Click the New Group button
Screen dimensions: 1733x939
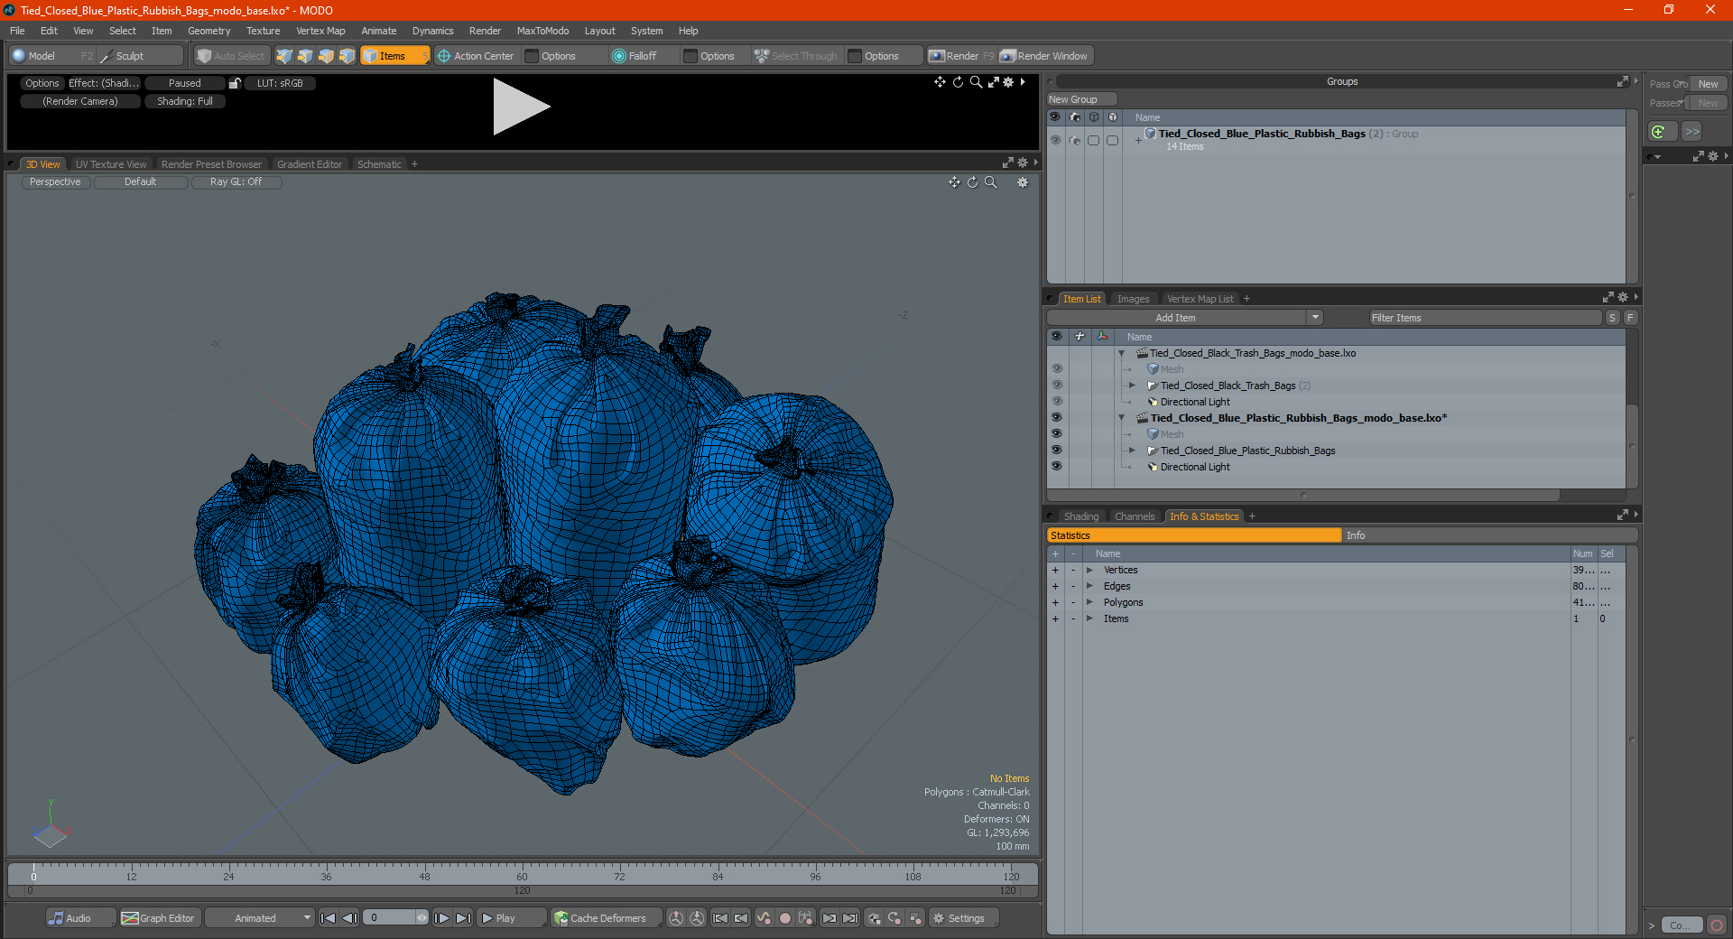tap(1081, 99)
